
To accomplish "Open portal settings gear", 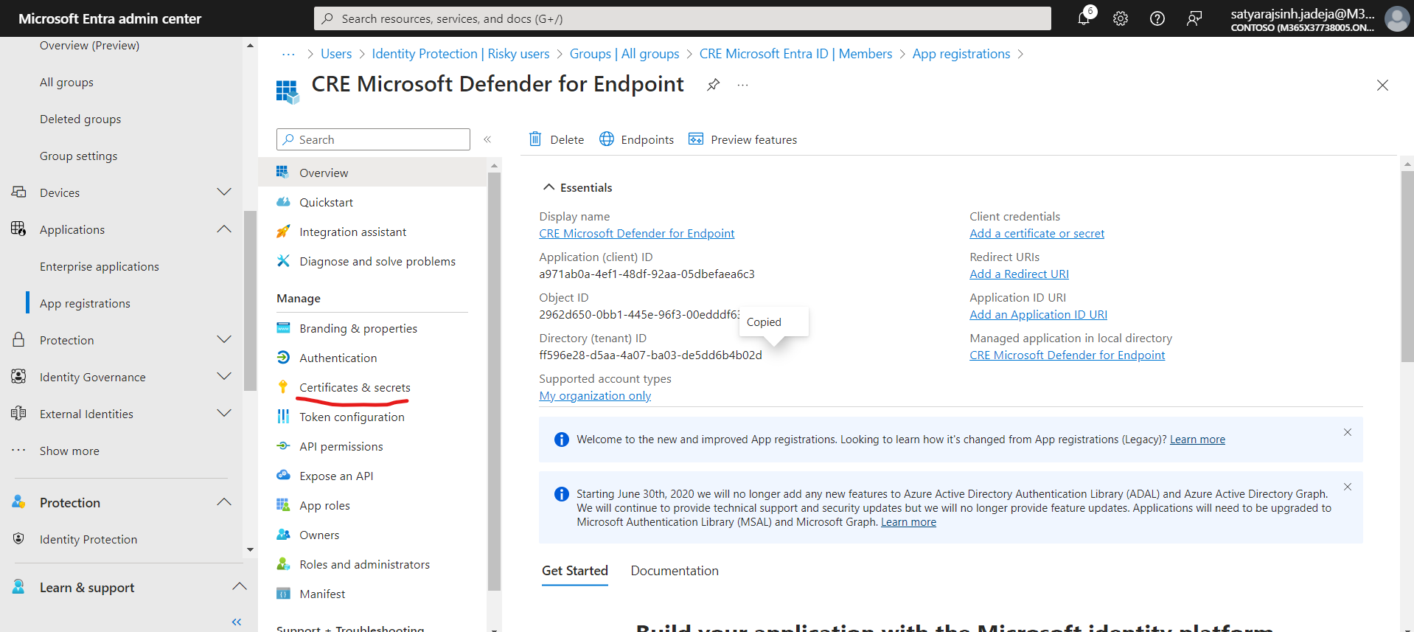I will [x=1121, y=18].
